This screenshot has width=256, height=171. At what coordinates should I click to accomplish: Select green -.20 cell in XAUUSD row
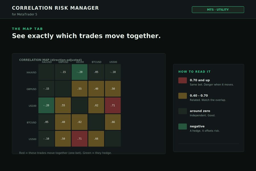point(80,72)
